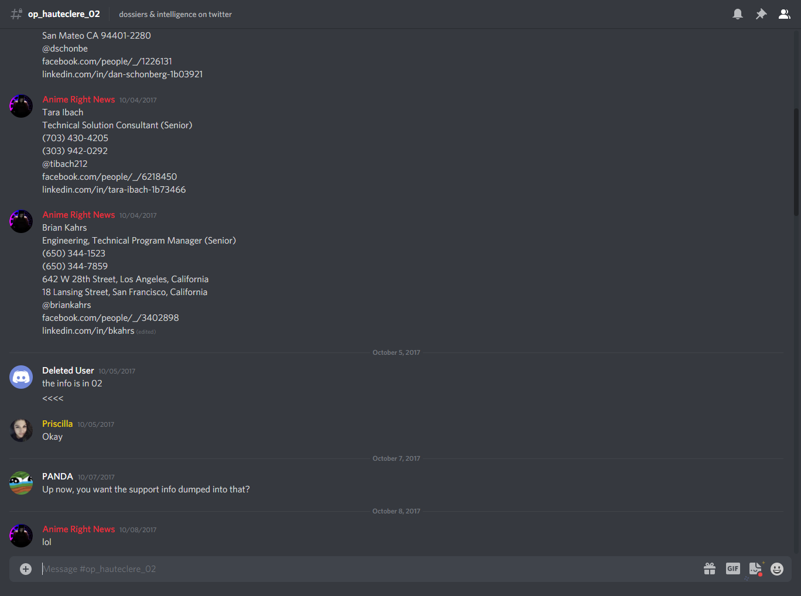Viewport: 801px width, 596px height.
Task: Click Anime Right News name above "lol"
Action: [78, 529]
